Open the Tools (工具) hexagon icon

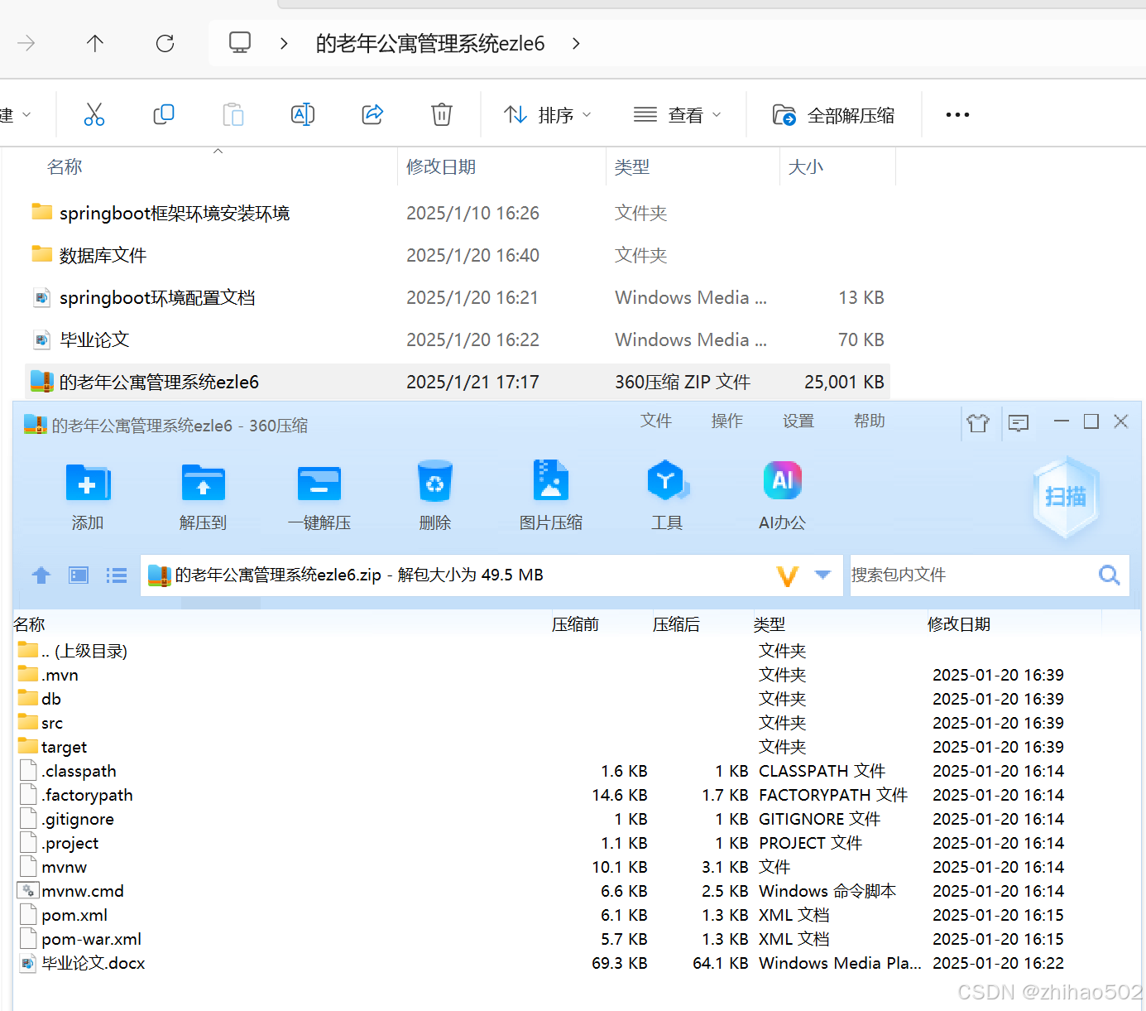[667, 480]
